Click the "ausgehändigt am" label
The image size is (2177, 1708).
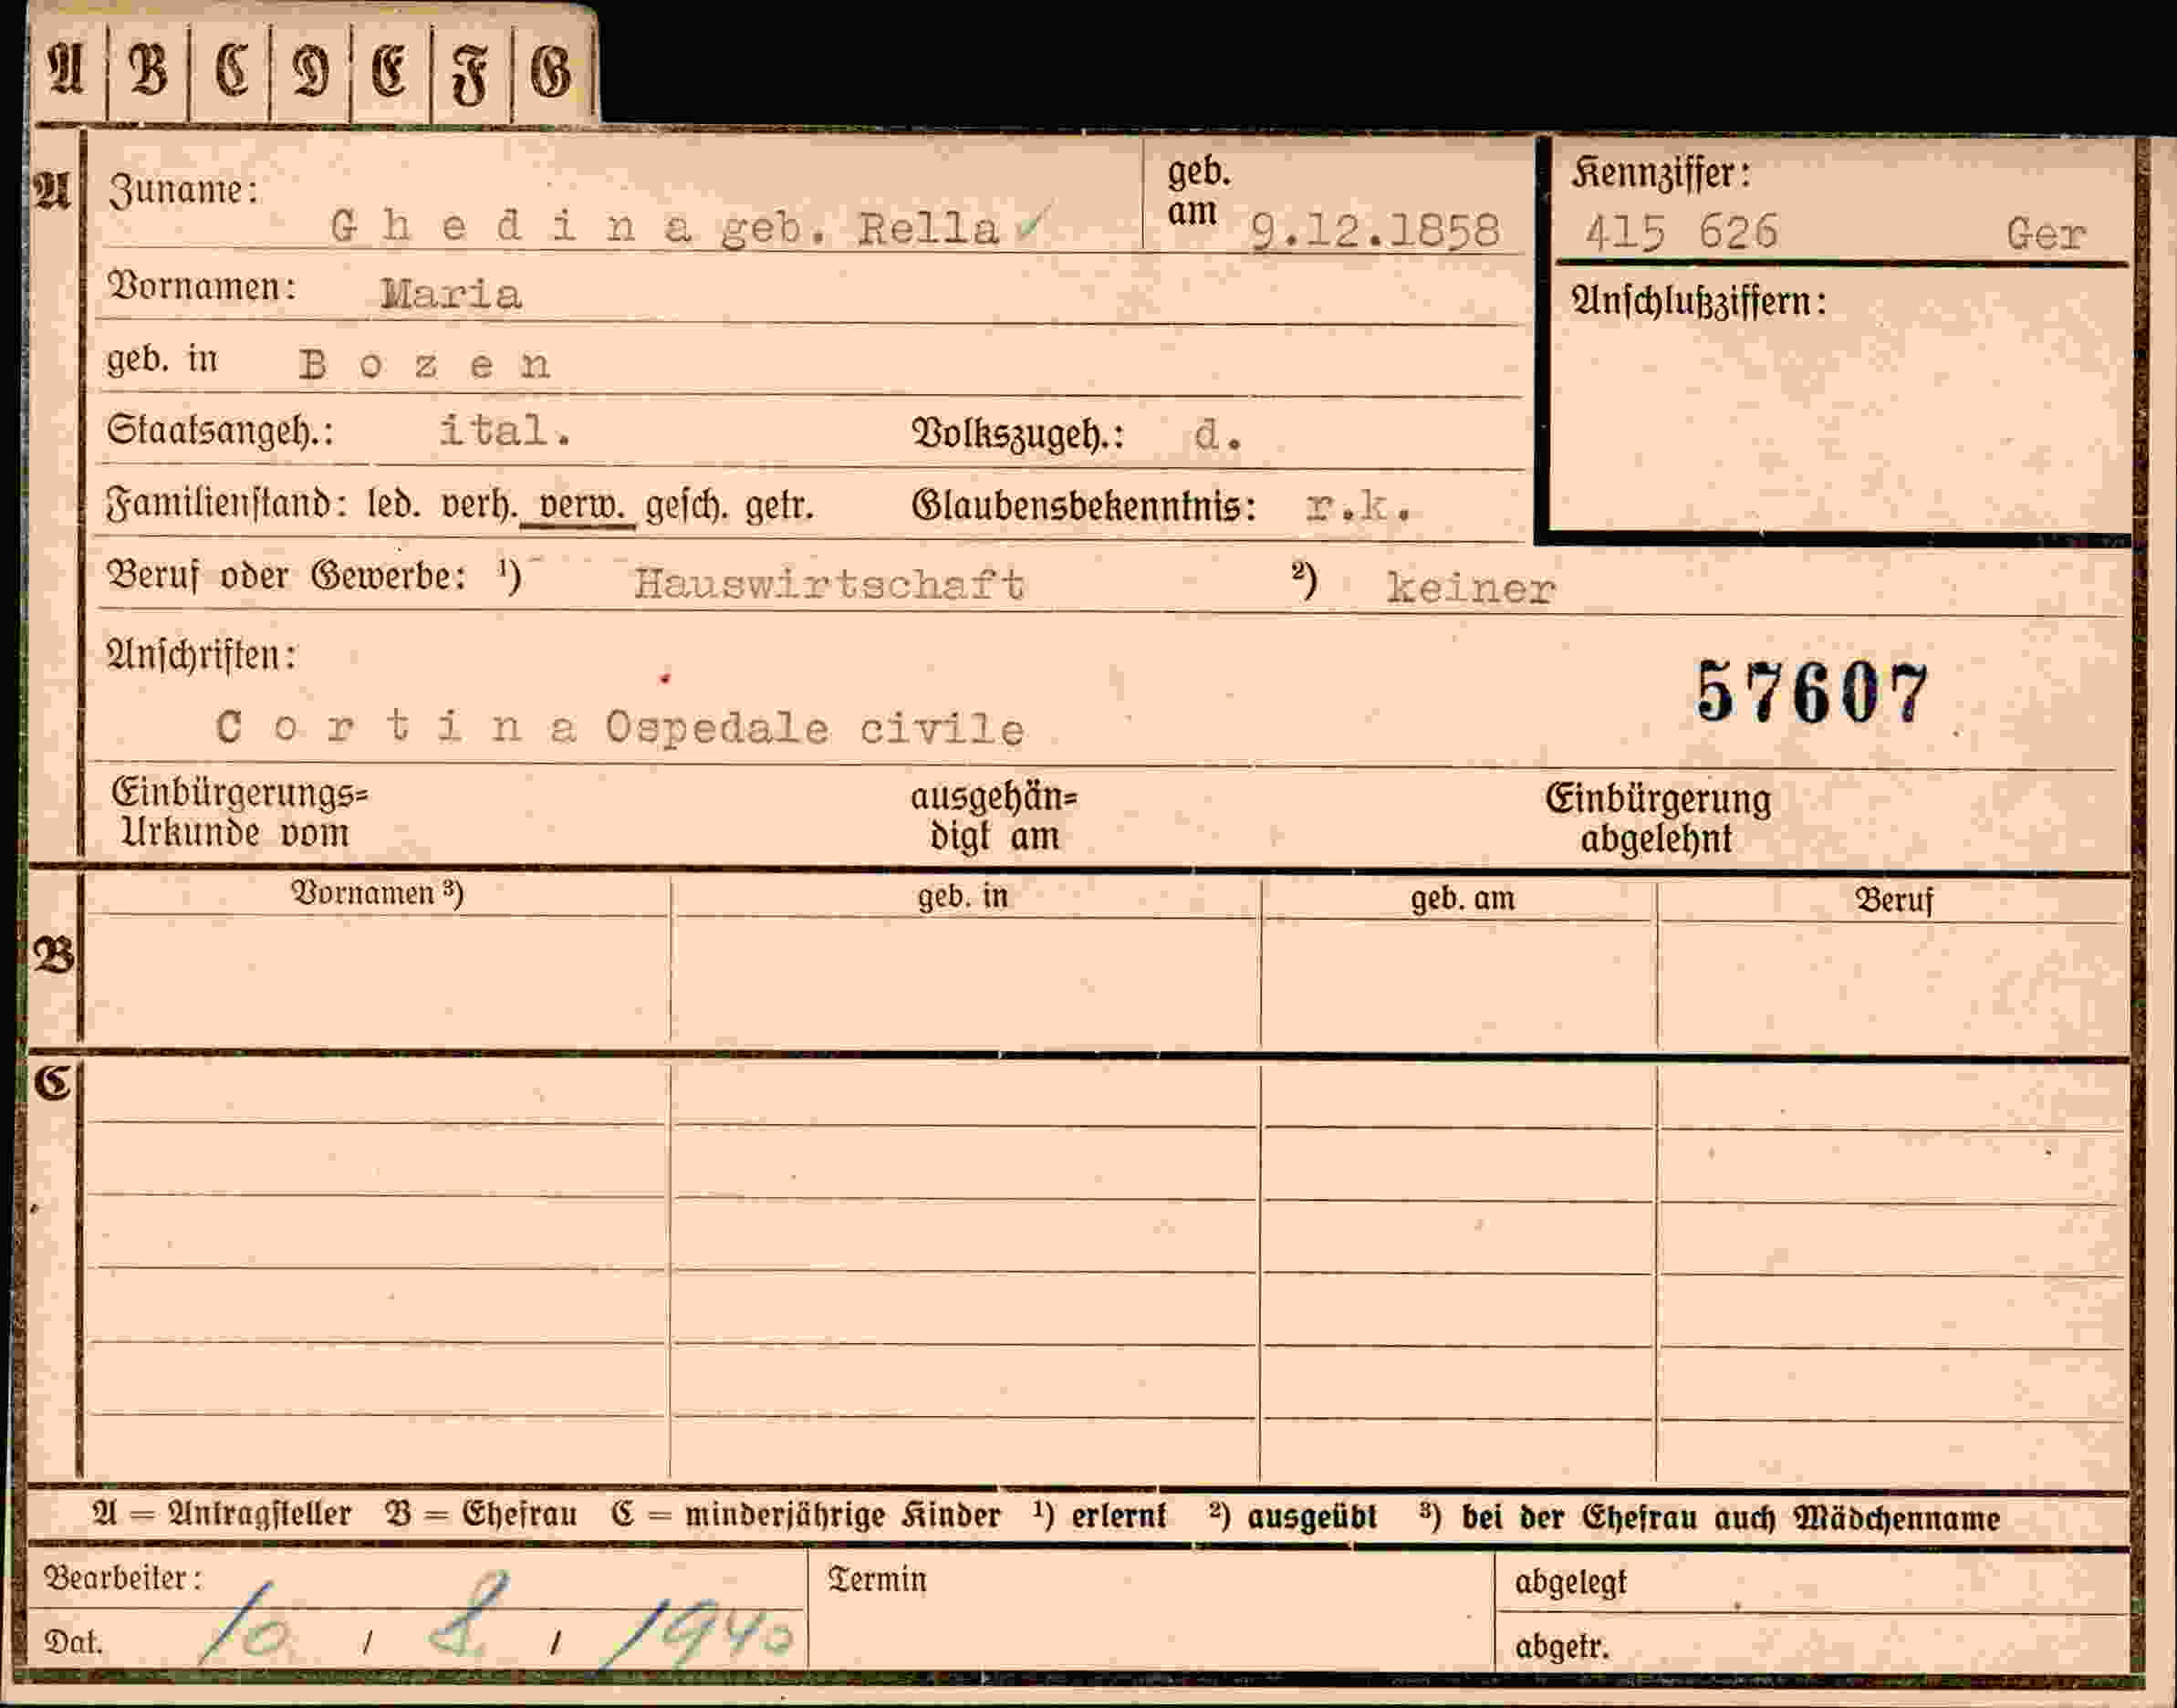[993, 816]
